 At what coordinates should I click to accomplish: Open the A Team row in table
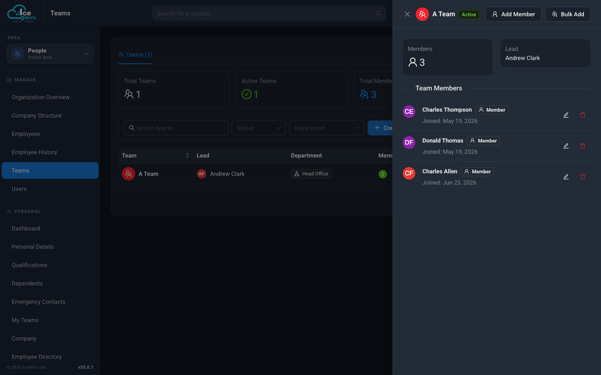[255, 174]
